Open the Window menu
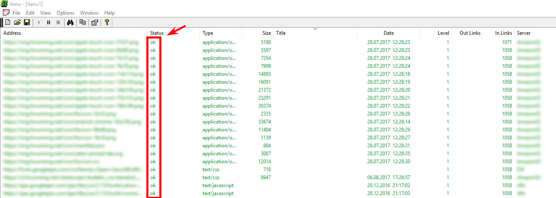Viewport: 556px width, 198px height. pos(89,13)
